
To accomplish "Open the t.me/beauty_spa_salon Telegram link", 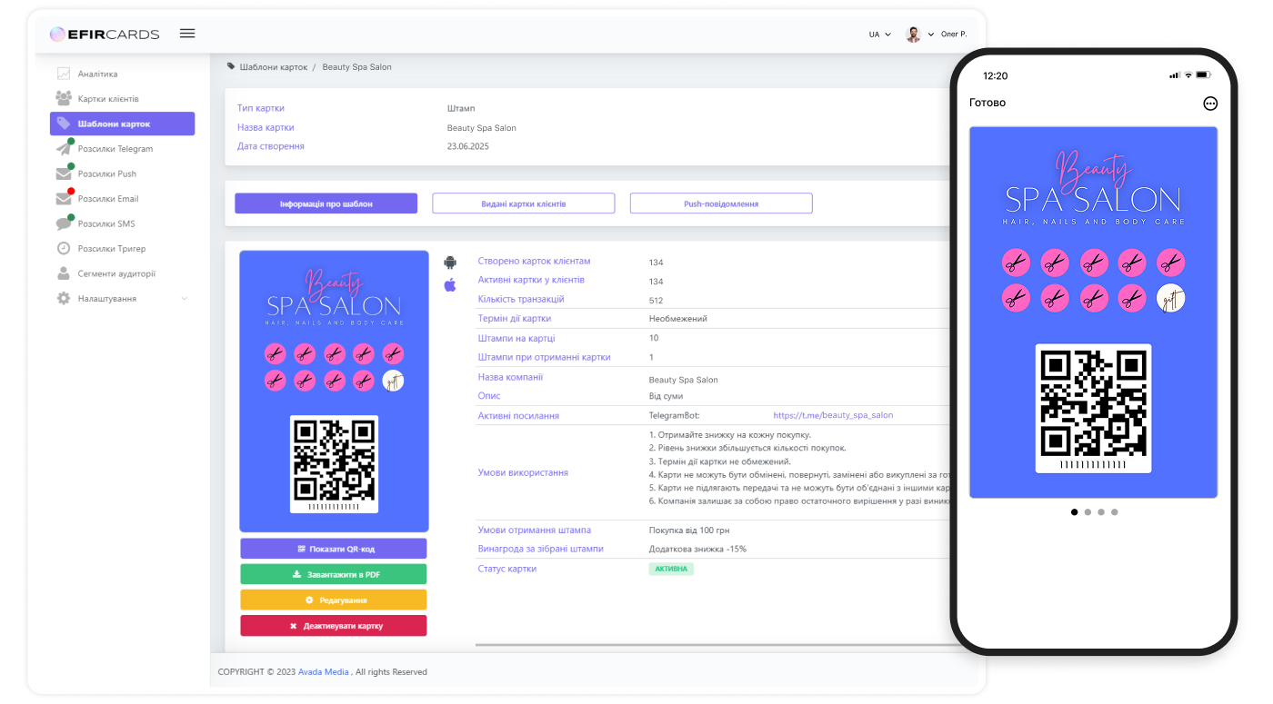I will click(833, 415).
